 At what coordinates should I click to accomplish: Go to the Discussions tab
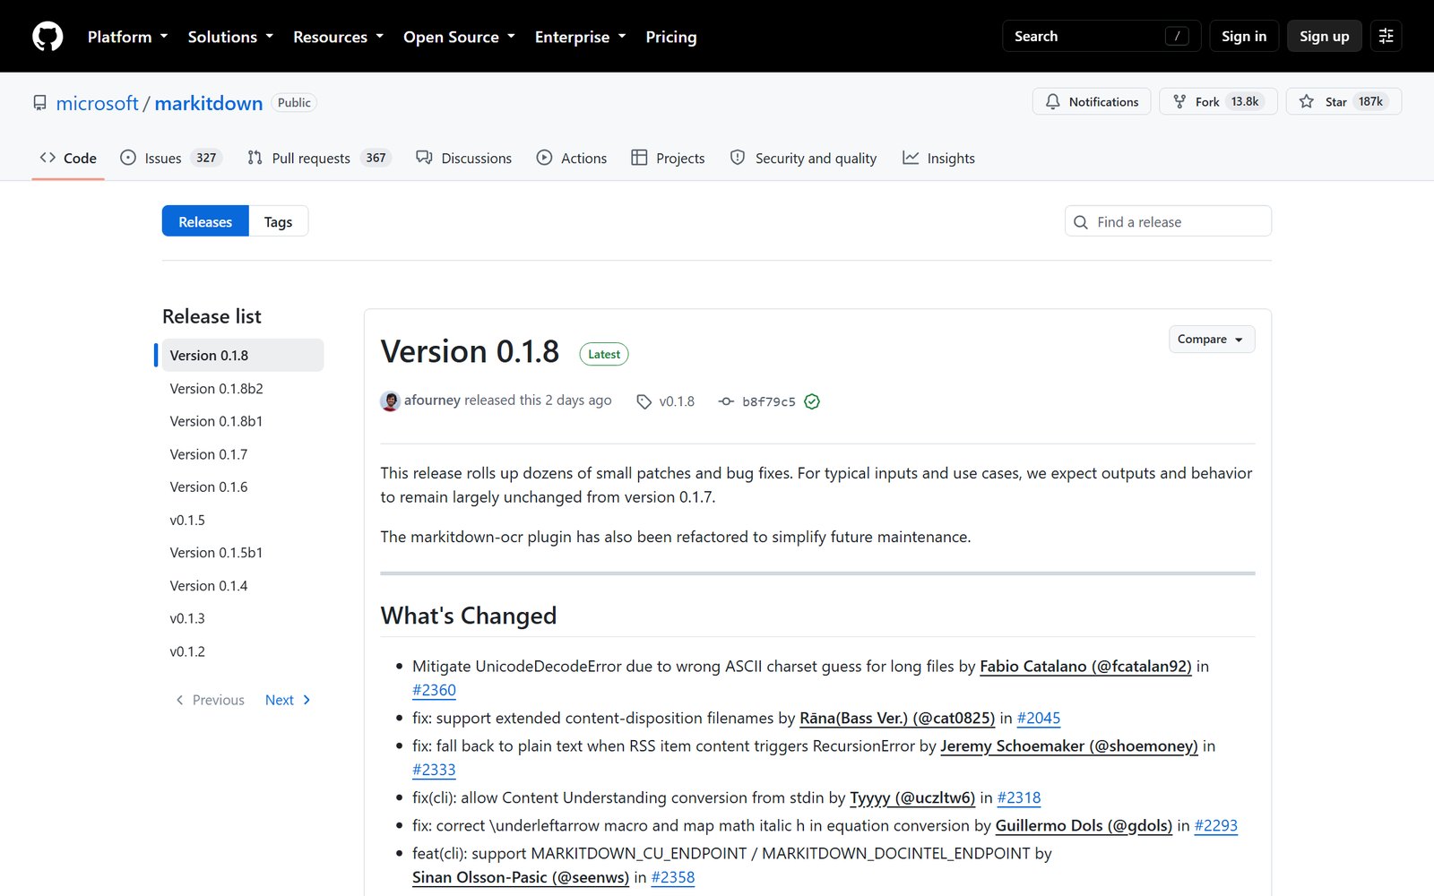(x=464, y=158)
